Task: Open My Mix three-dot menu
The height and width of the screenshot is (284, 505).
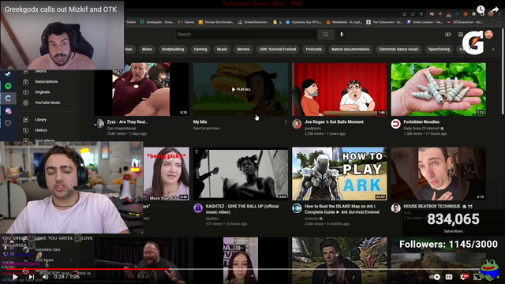Action: click(286, 122)
